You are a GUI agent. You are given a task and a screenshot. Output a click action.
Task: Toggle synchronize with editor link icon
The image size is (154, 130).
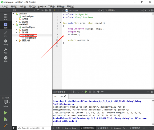(42, 10)
